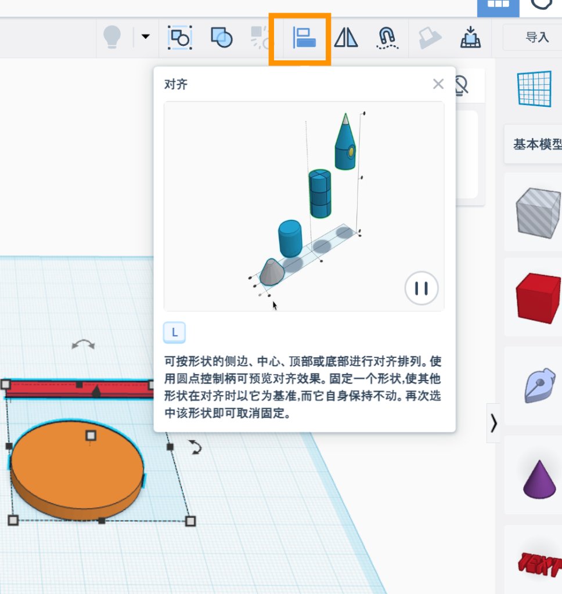The width and height of the screenshot is (562, 594).
Task: Click the drop-to-workplane icon
Action: click(x=471, y=37)
